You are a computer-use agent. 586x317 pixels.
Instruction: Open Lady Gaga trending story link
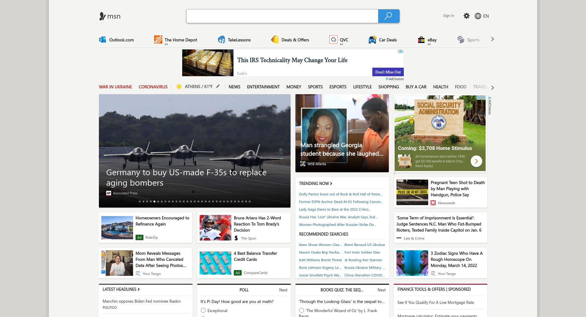335,209
